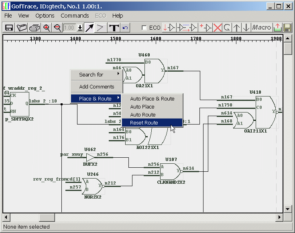Select Auto Place & Route option
Image resolution: width=295 pixels, height=233 pixels.
pyautogui.click(x=152, y=98)
